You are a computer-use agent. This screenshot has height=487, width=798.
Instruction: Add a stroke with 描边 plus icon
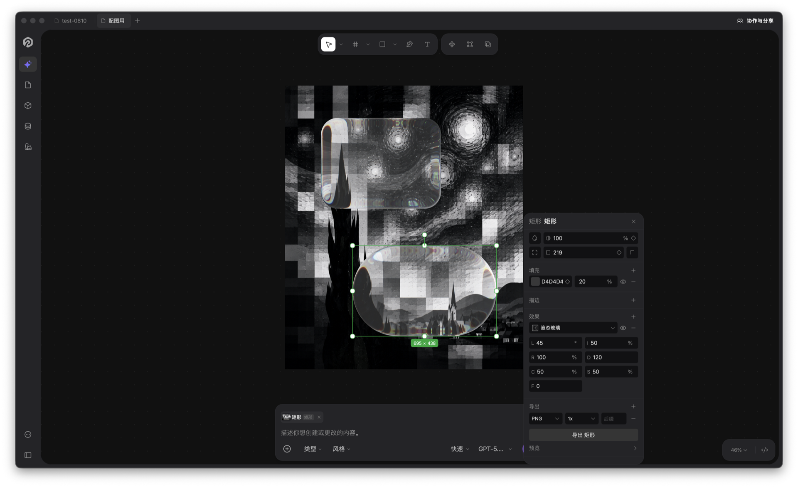pos(633,300)
